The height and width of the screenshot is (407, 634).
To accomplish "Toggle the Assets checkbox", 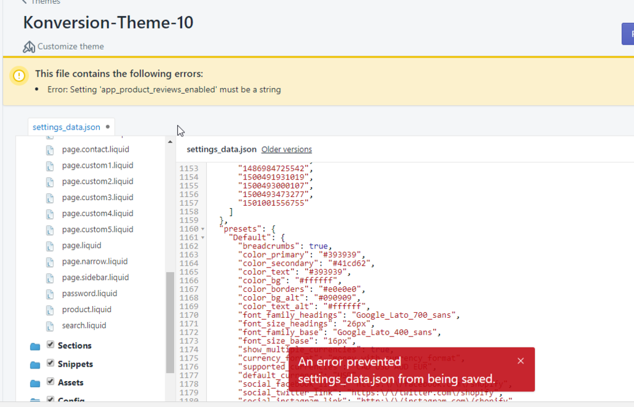I will (x=50, y=382).
